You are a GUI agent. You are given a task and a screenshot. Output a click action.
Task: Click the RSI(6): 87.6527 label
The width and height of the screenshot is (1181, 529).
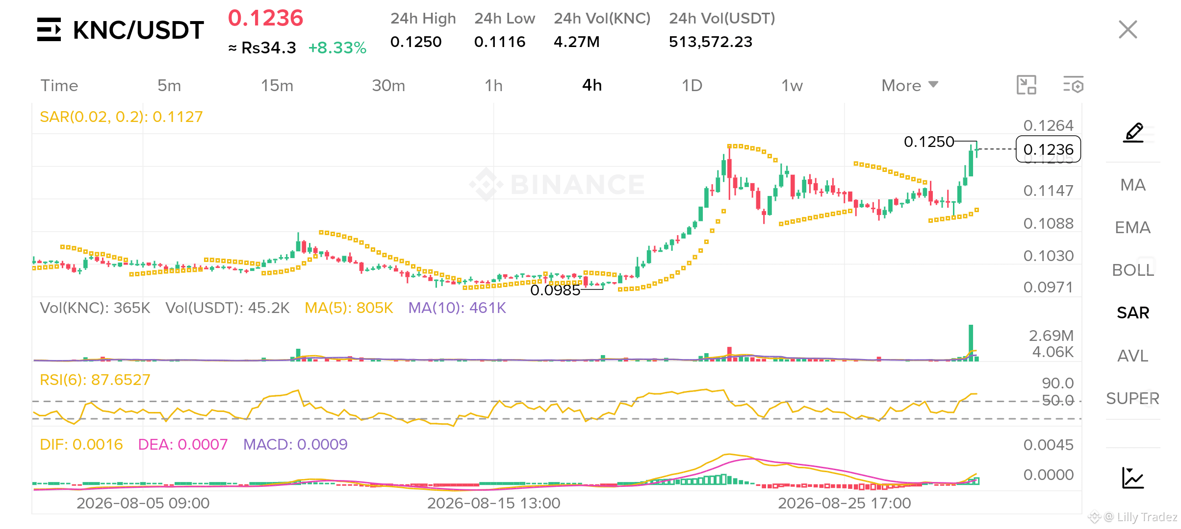tap(95, 380)
